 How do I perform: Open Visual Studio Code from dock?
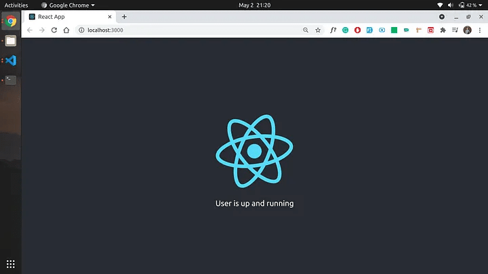[11, 60]
